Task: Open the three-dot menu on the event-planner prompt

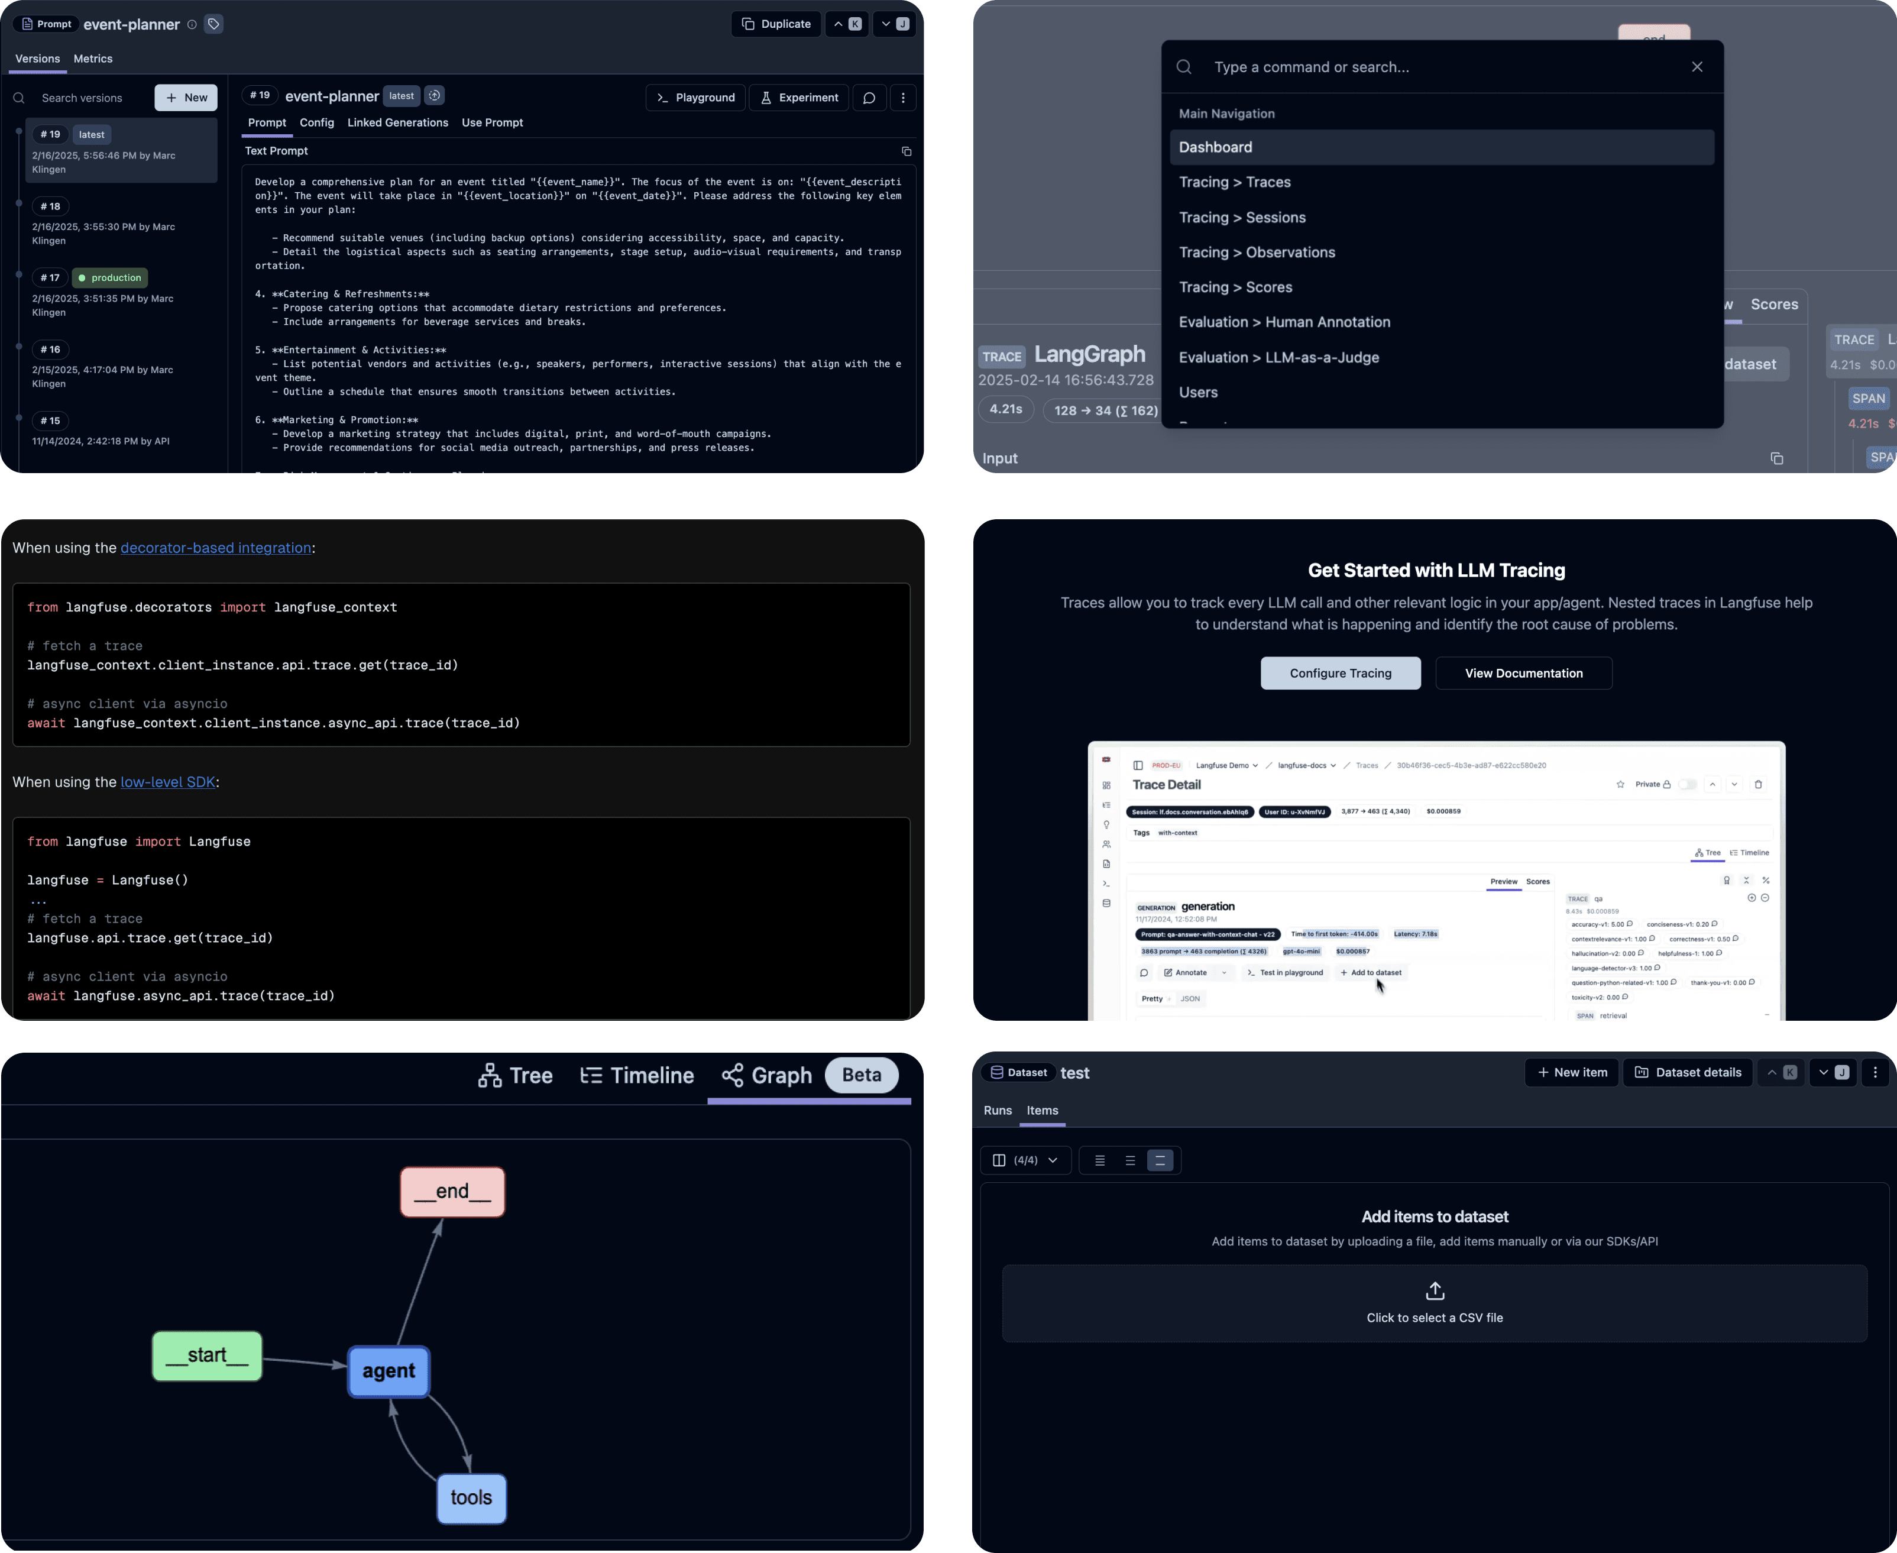Action: pos(902,98)
